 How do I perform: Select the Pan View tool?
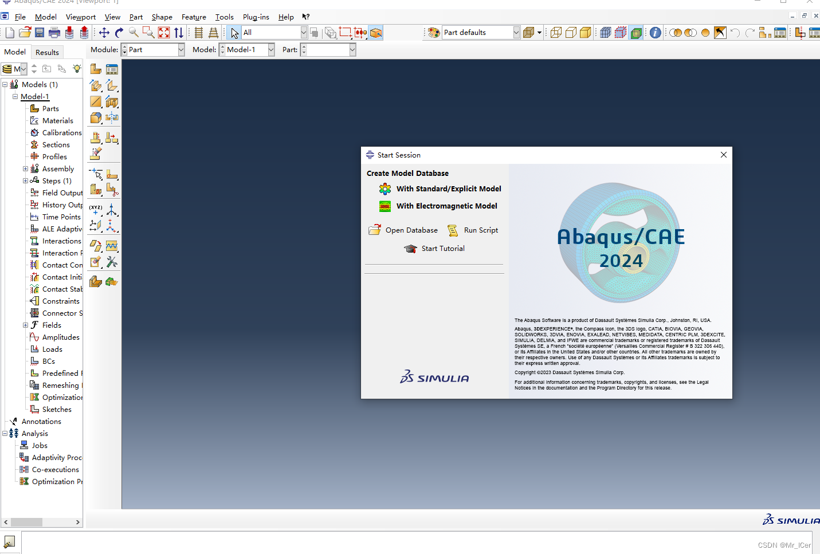tap(104, 33)
